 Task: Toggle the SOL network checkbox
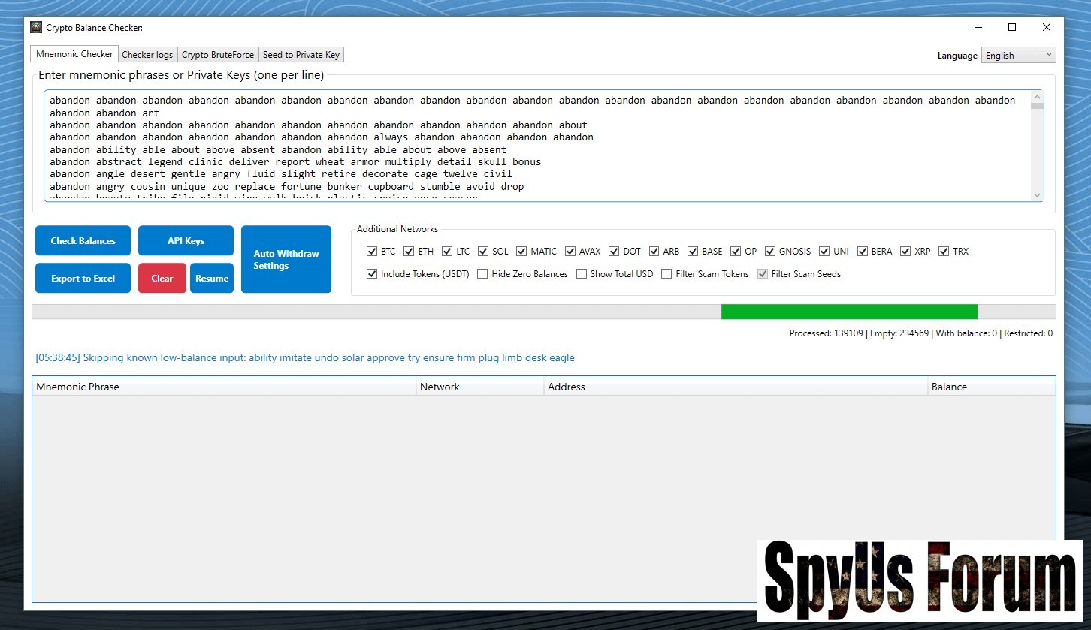(x=483, y=252)
